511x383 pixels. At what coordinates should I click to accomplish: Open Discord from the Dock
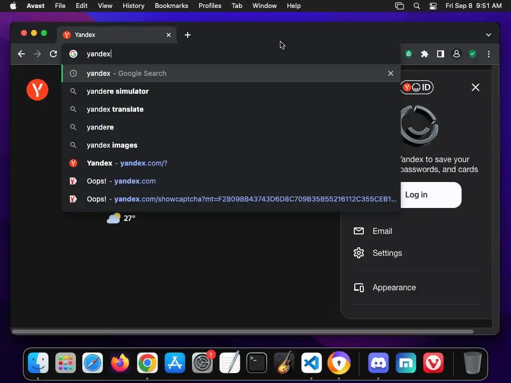(x=378, y=363)
